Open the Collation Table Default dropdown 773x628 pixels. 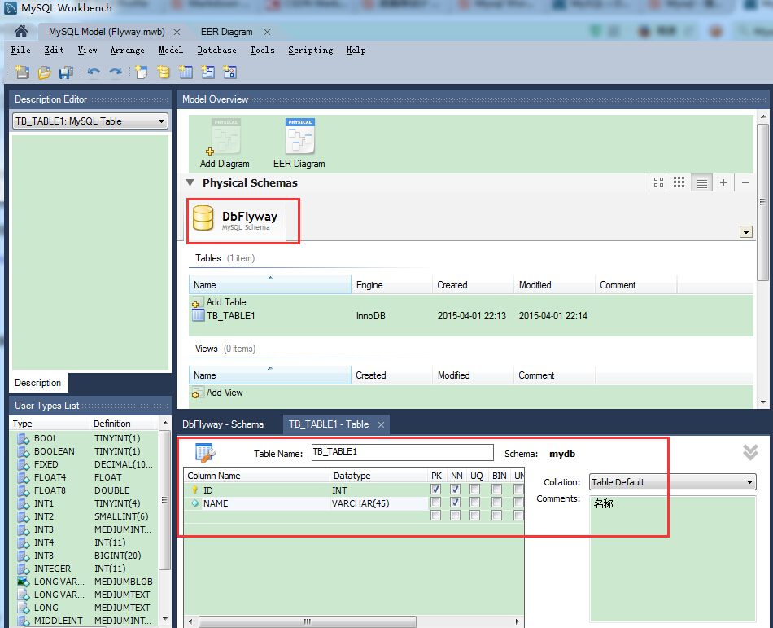click(x=672, y=482)
